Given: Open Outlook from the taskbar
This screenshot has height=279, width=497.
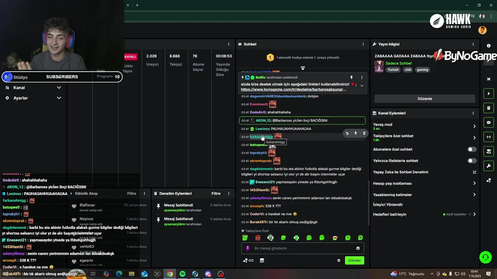Looking at the screenshot, I should coord(144,274).
